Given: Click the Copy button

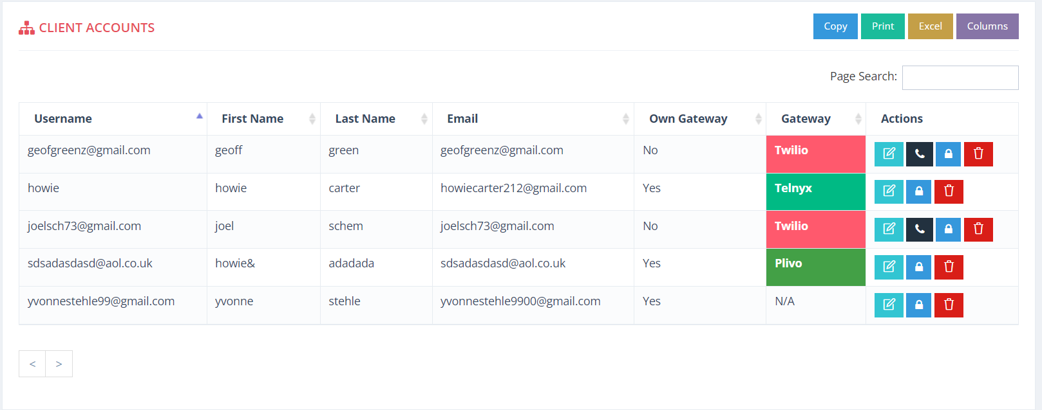Looking at the screenshot, I should pos(835,26).
